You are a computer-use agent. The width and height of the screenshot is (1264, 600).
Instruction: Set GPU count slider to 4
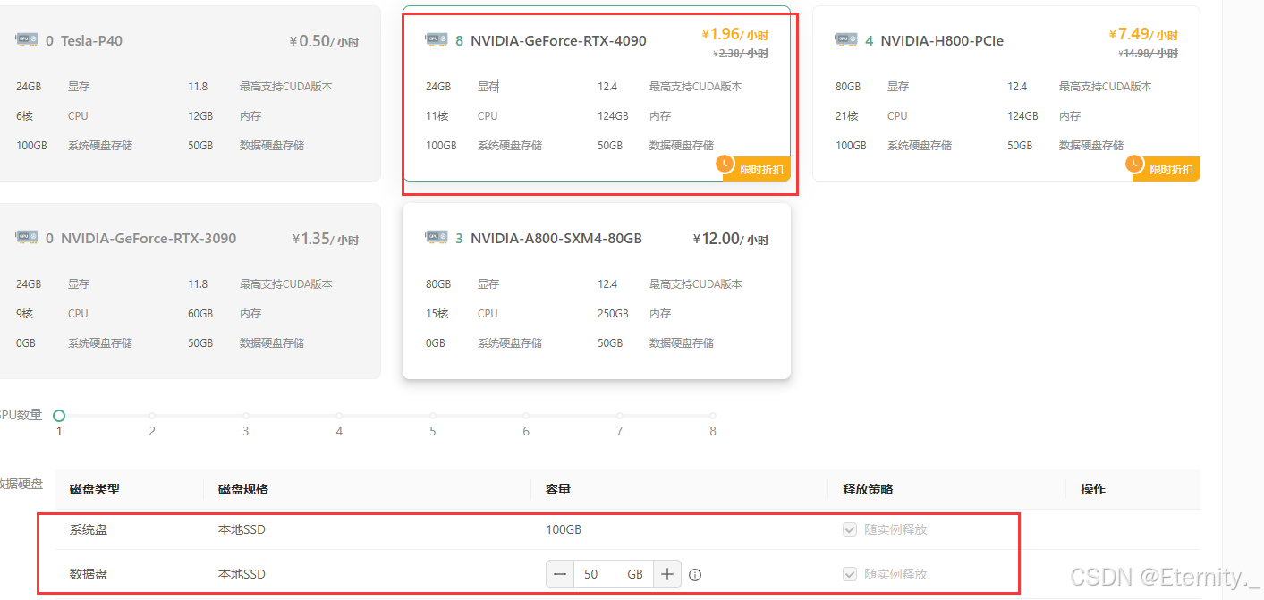[x=339, y=416]
